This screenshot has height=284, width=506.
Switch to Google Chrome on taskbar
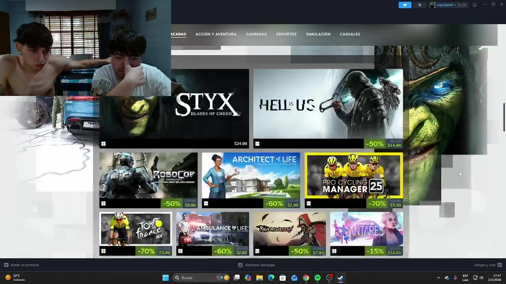[306, 278]
